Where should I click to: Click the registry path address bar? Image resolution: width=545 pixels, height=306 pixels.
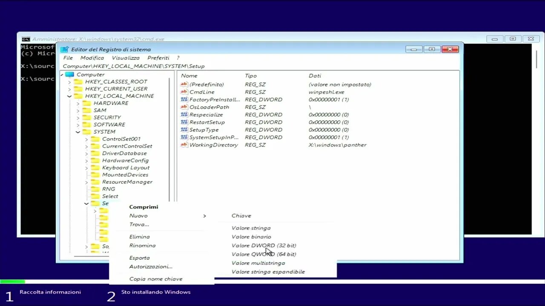260,66
